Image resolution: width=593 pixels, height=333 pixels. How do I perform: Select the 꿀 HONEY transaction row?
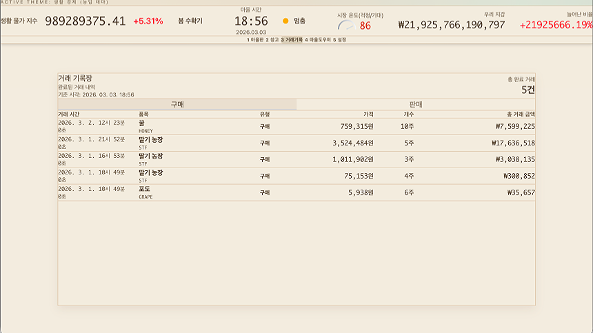point(296,126)
